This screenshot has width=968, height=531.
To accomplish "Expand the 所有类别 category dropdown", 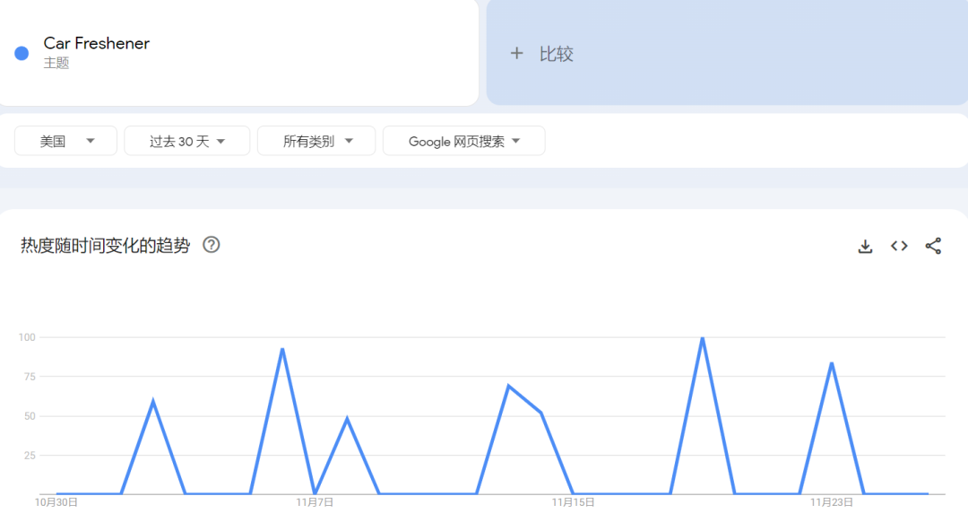I will (x=316, y=141).
